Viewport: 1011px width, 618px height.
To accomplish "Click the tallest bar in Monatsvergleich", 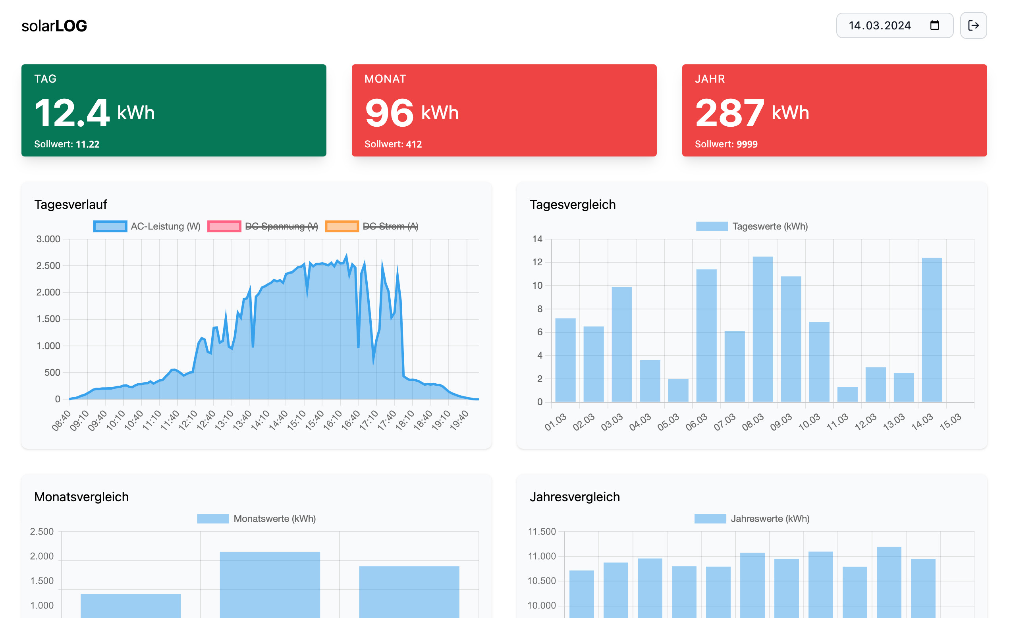I will (270, 585).
